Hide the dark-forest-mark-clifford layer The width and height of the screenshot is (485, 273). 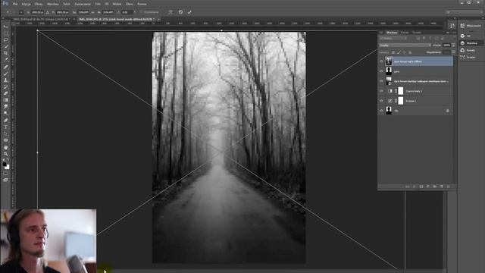pyautogui.click(x=381, y=61)
